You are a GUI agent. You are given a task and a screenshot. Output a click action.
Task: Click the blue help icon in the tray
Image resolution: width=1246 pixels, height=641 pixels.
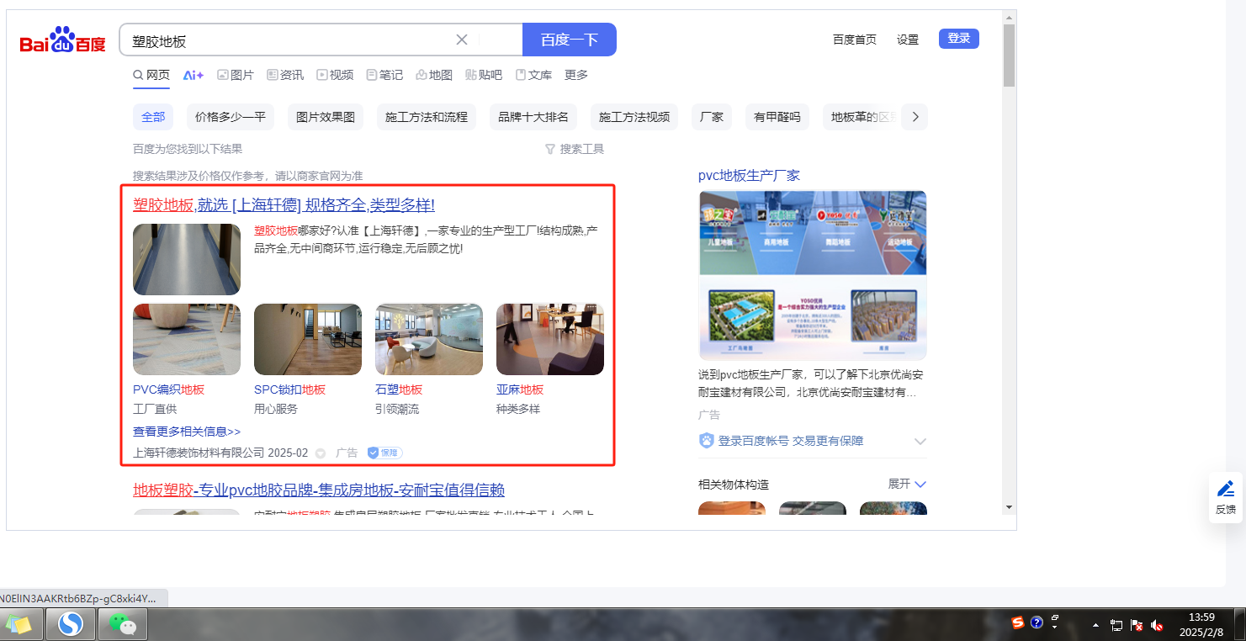1037,622
